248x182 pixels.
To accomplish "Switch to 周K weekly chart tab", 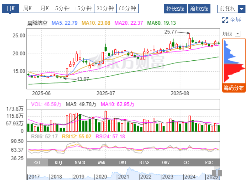I will click(x=27, y=8).
